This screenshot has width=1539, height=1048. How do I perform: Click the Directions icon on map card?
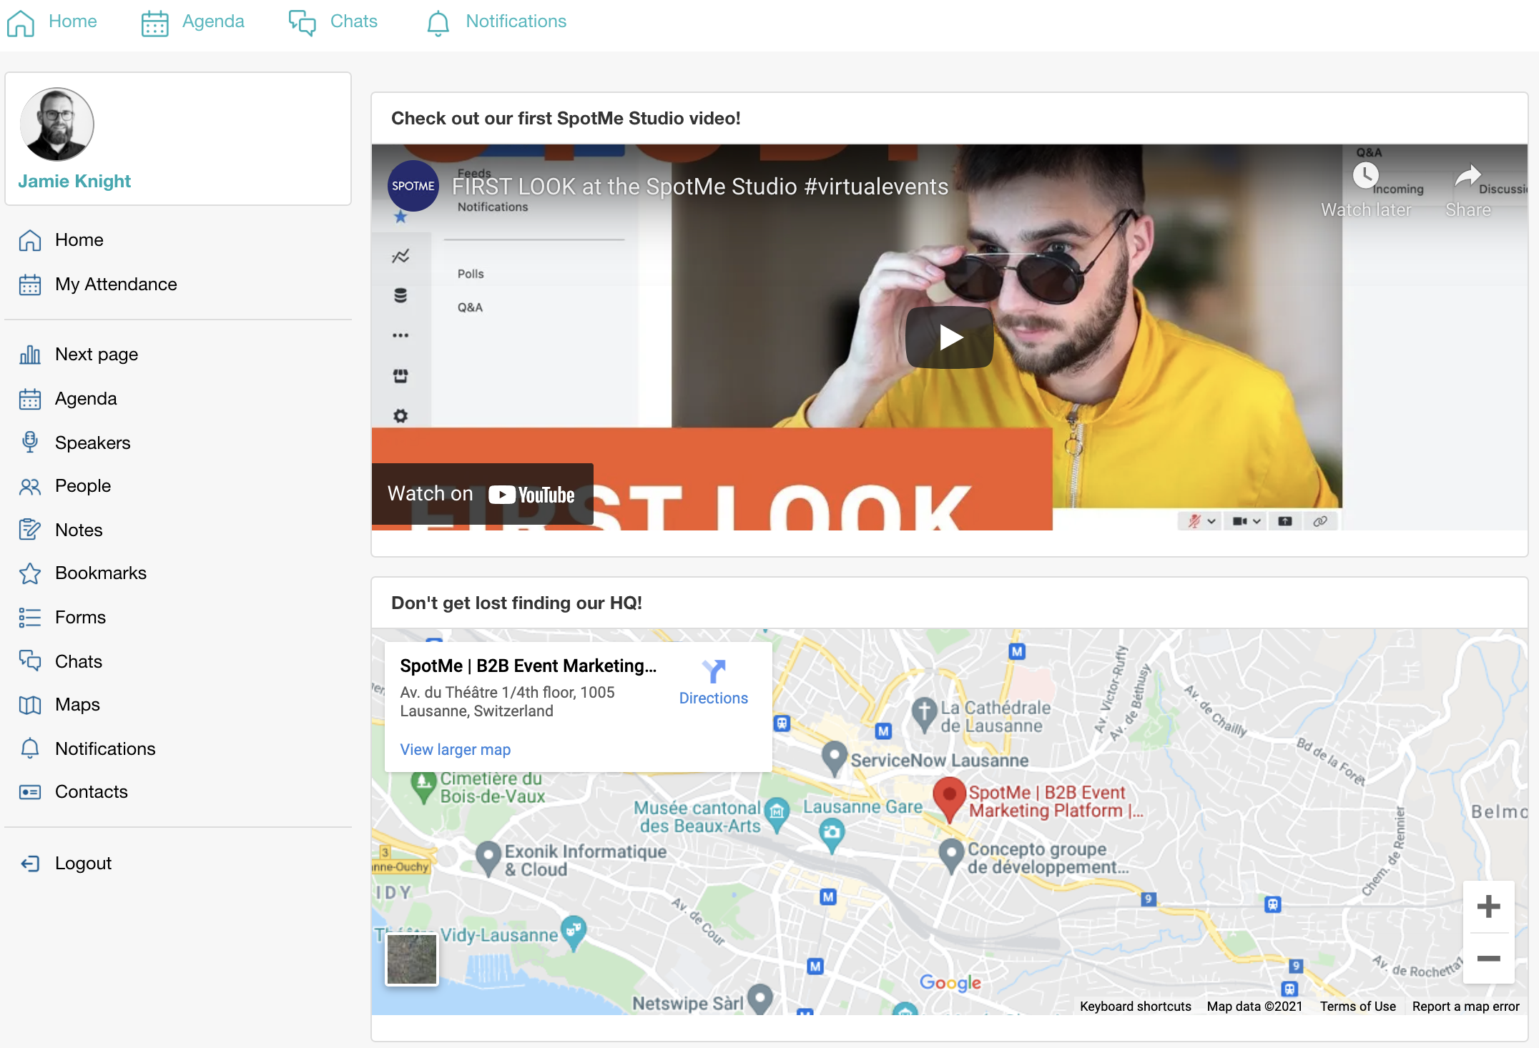pos(714,671)
